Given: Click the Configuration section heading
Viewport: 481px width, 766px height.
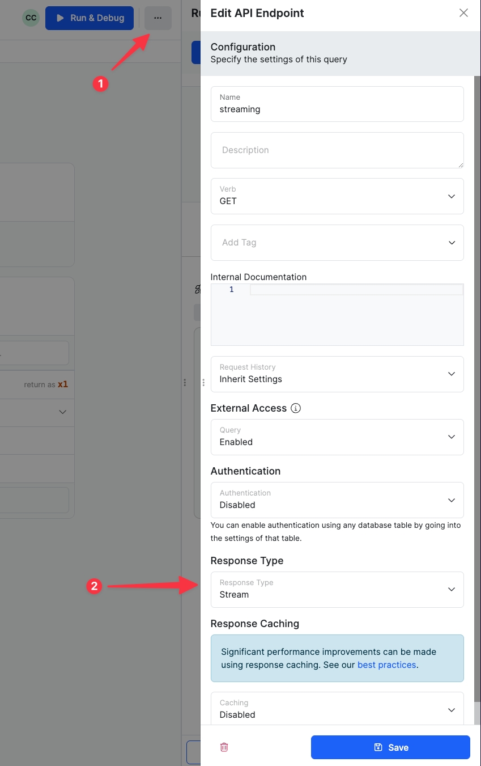Looking at the screenshot, I should click(x=243, y=47).
